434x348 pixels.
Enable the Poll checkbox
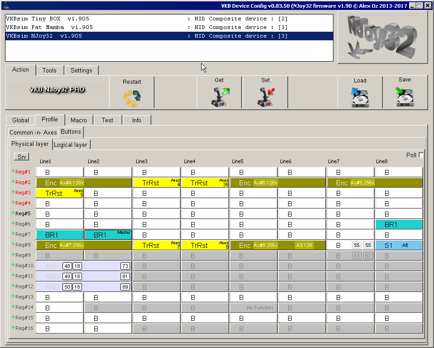[x=421, y=155]
